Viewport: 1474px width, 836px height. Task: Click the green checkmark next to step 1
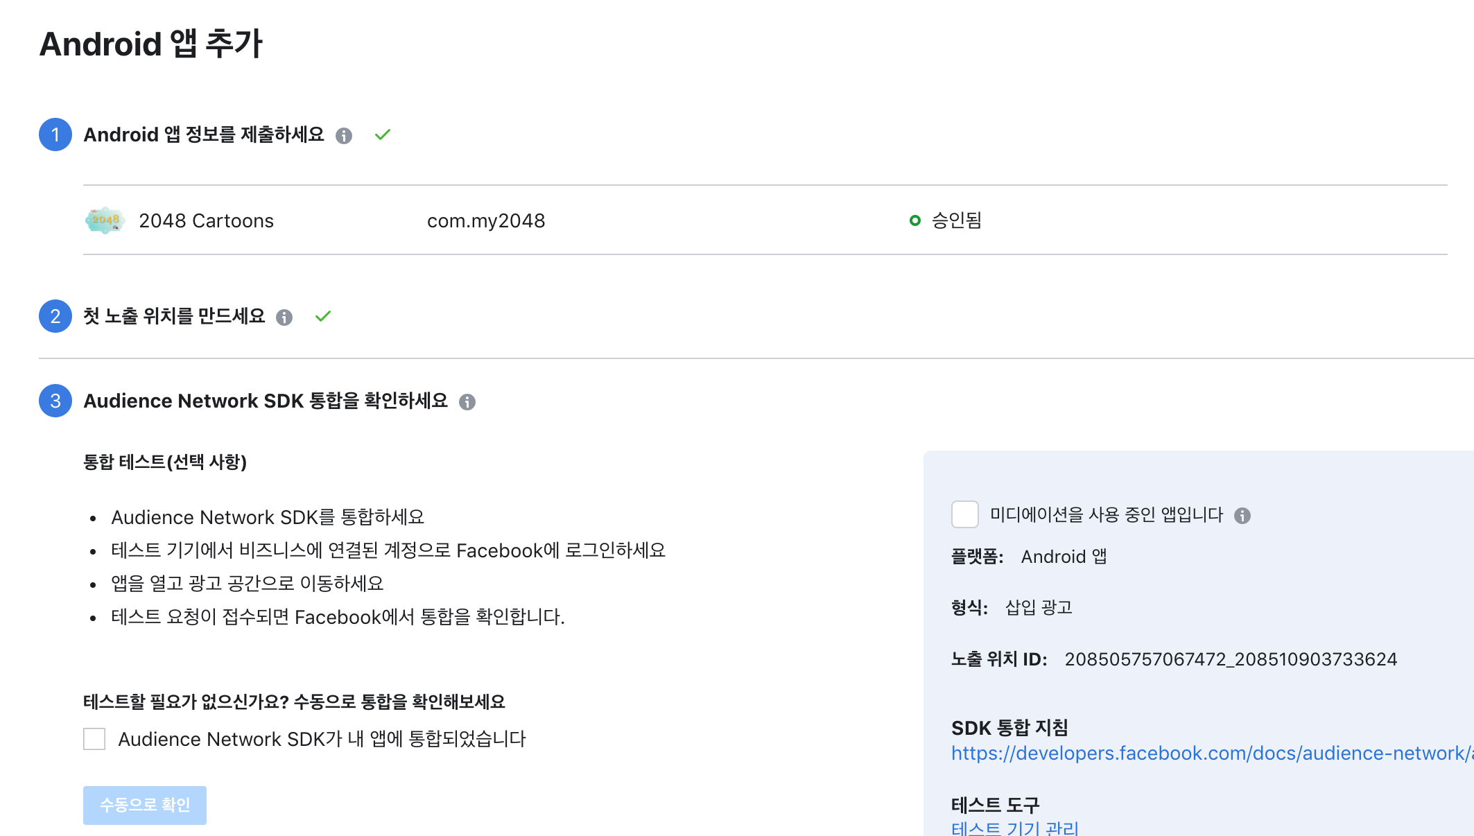(x=383, y=134)
